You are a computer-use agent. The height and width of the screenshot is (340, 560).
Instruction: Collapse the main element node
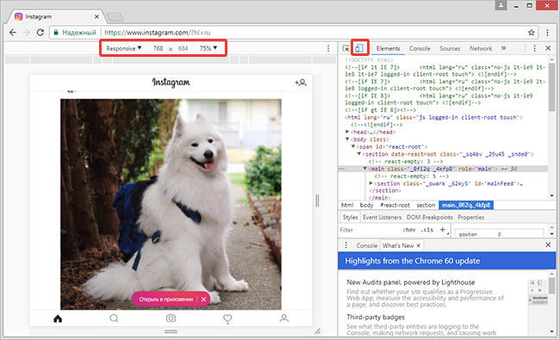coord(365,169)
